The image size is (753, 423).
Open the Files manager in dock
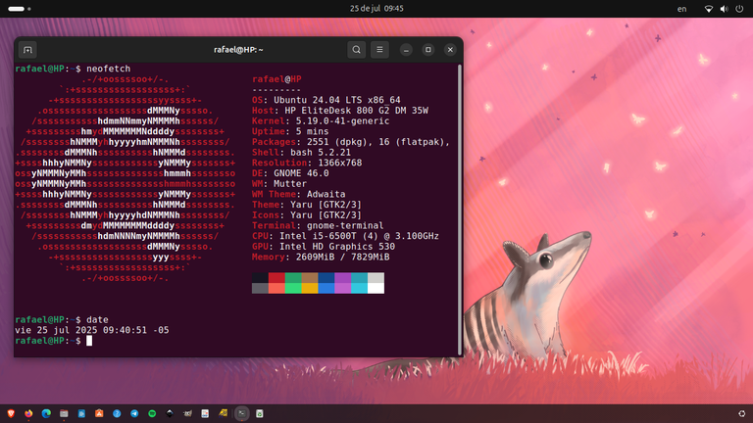(64, 413)
